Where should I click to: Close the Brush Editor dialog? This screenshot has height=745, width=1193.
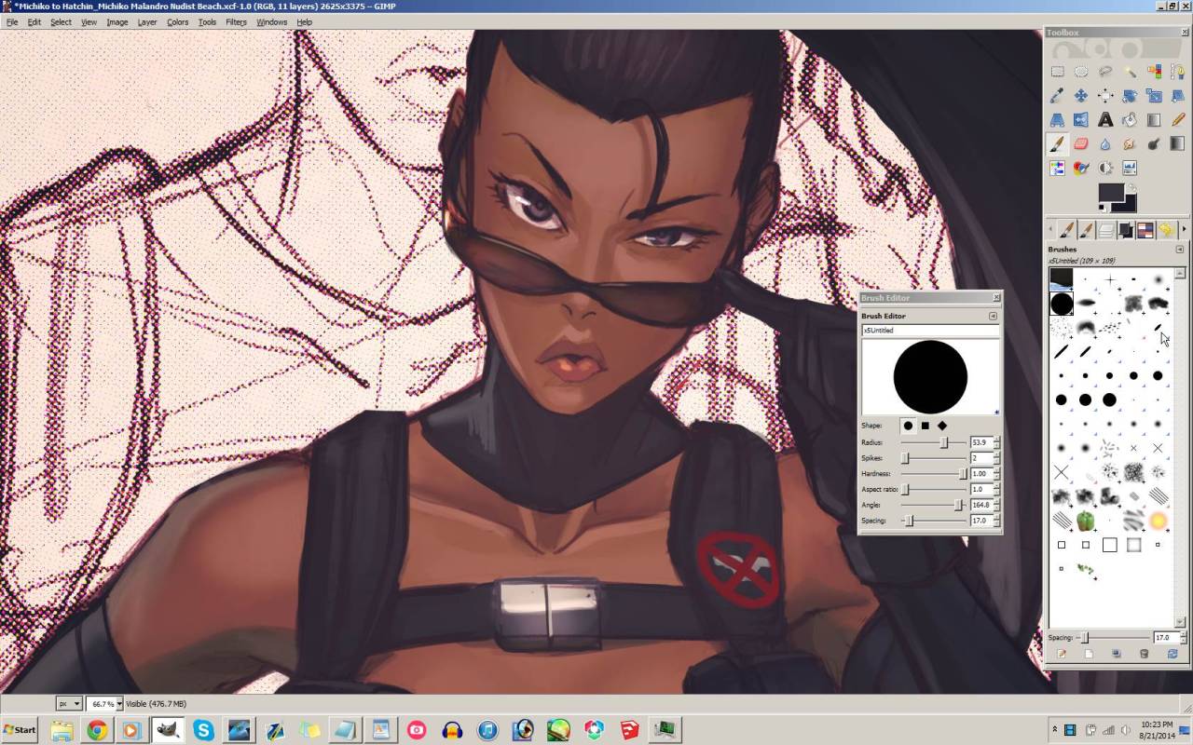(995, 298)
